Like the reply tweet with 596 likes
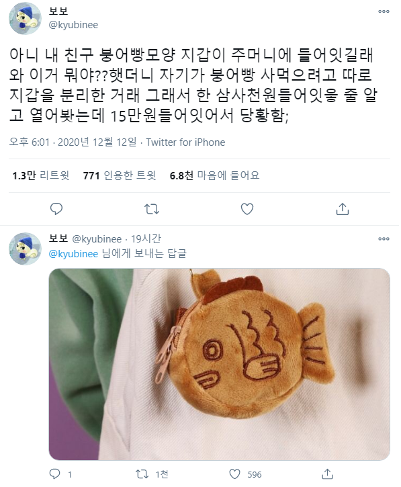Image resolution: width=401 pixels, height=487 pixels. (x=234, y=474)
